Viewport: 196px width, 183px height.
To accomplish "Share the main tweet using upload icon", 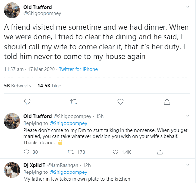I will (x=167, y=102).
